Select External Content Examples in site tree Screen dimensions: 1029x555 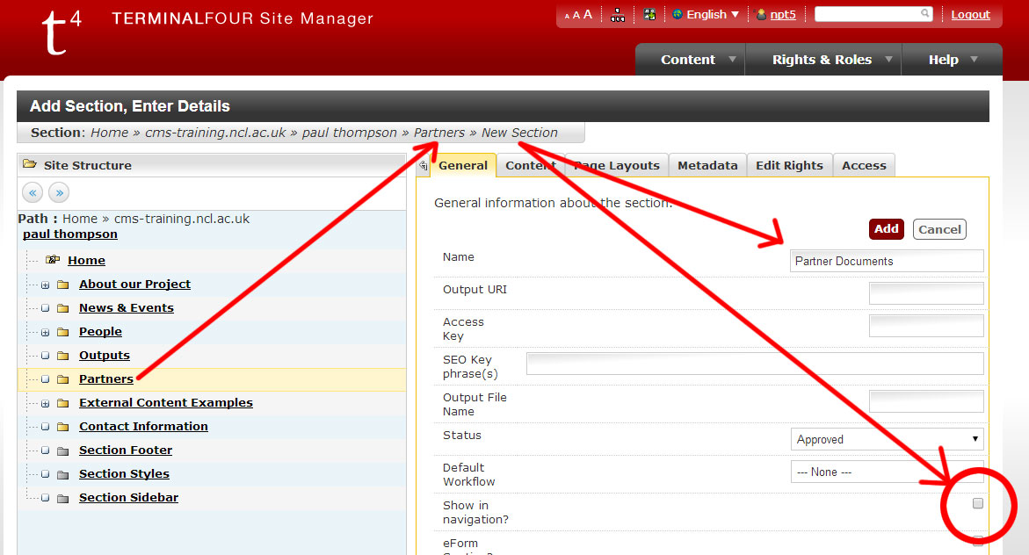point(165,403)
